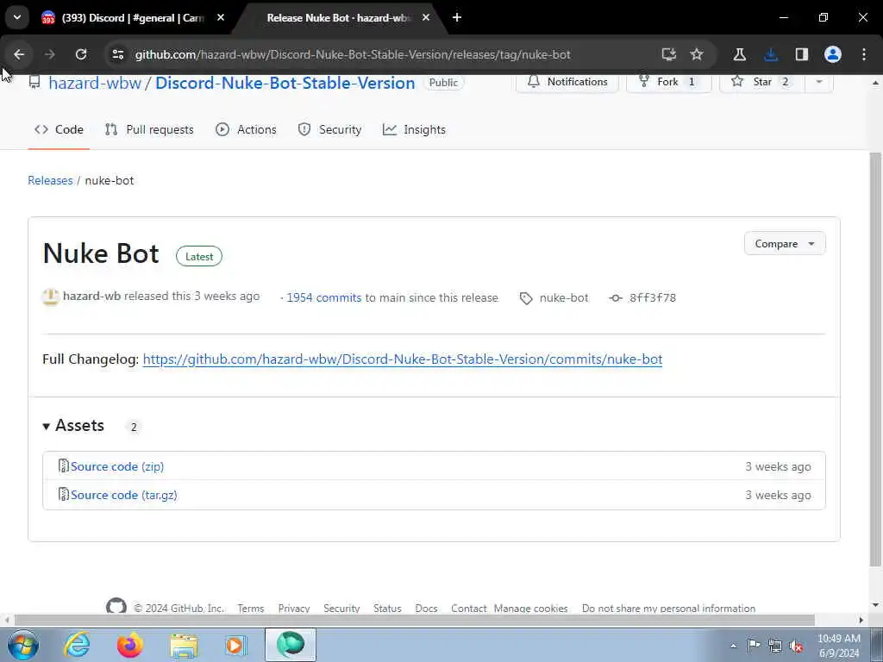Go back using the browser back arrow
The height and width of the screenshot is (662, 883).
click(x=19, y=54)
